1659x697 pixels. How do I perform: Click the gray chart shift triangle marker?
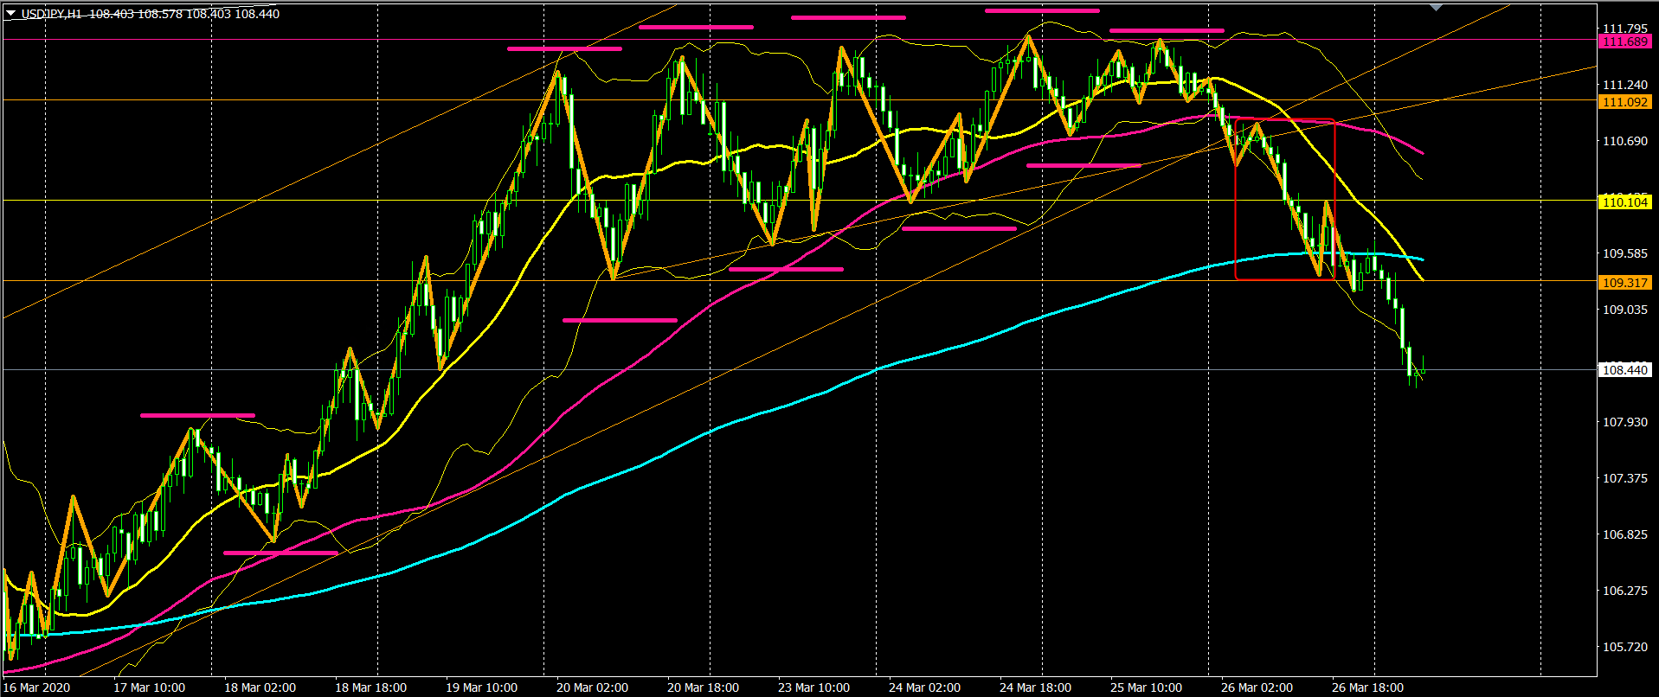coord(1437,7)
